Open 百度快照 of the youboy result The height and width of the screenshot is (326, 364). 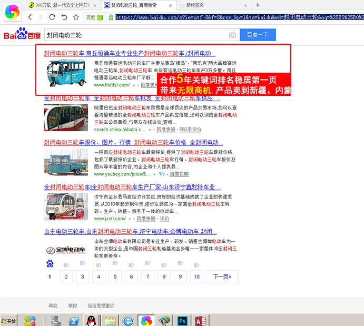tap(179, 174)
